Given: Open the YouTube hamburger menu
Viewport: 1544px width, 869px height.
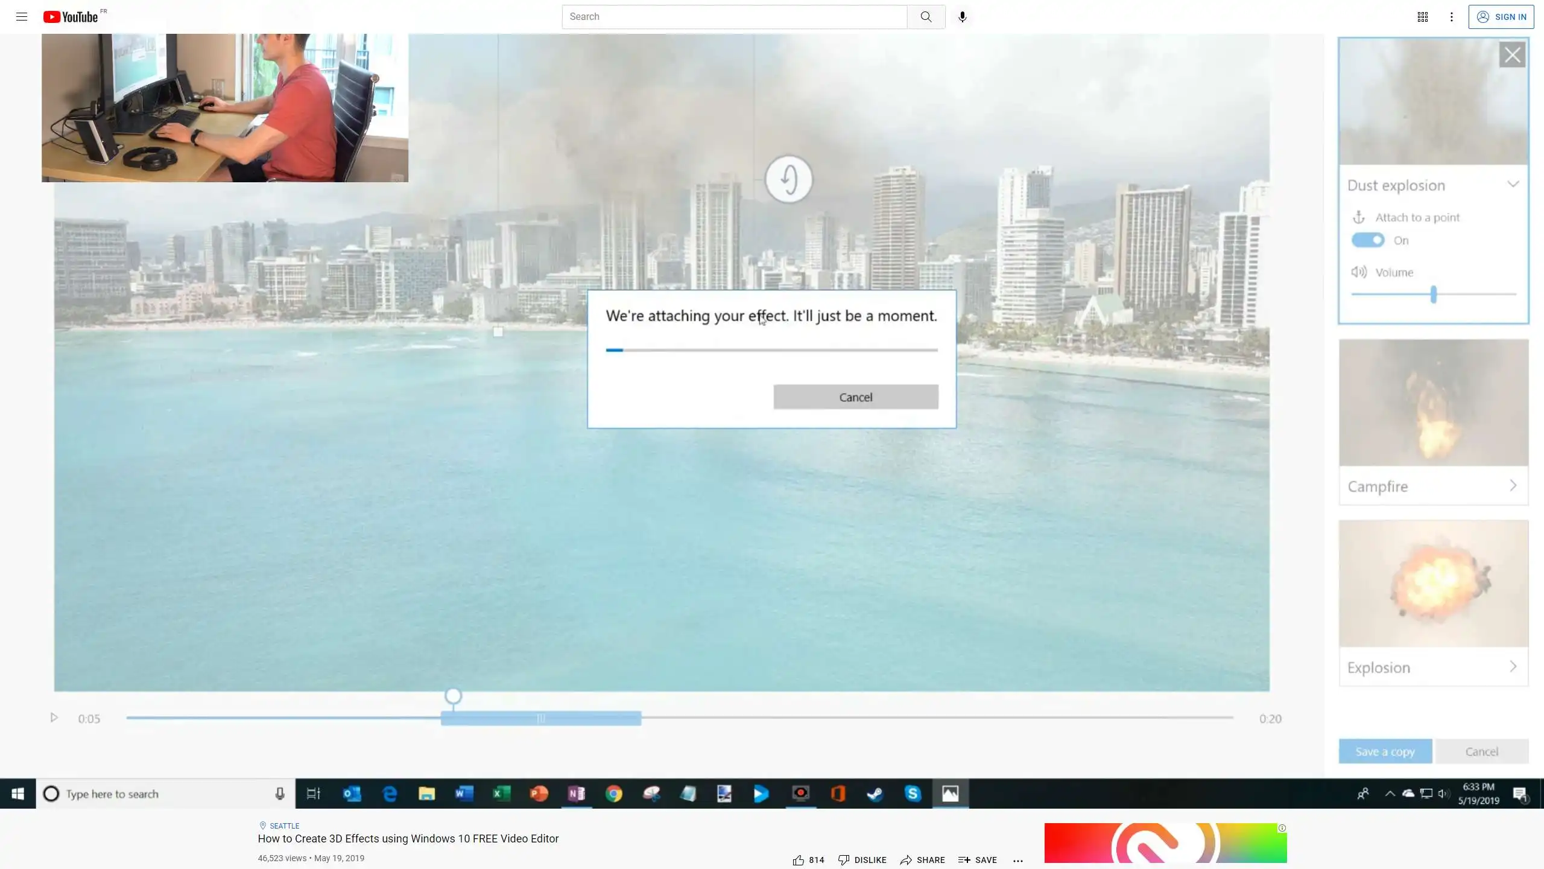Looking at the screenshot, I should pyautogui.click(x=22, y=17).
